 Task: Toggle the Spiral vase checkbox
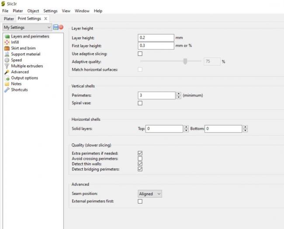pyautogui.click(x=140, y=103)
